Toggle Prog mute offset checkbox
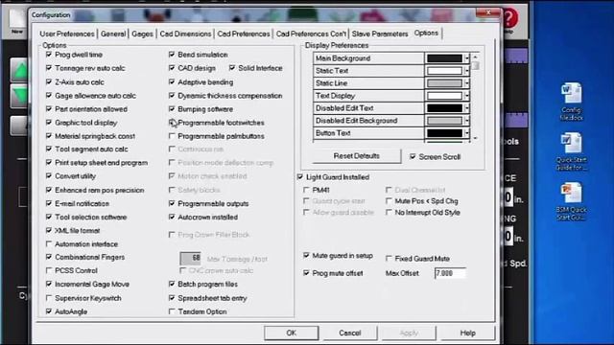Viewport: 614px width, 345px height. pos(306,273)
